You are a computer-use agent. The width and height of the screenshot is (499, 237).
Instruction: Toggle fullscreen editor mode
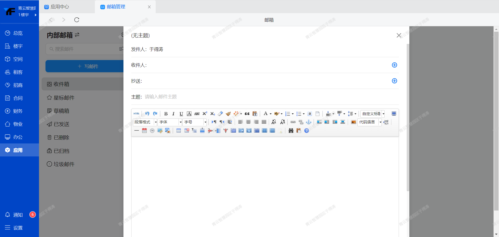pyautogui.click(x=394, y=114)
